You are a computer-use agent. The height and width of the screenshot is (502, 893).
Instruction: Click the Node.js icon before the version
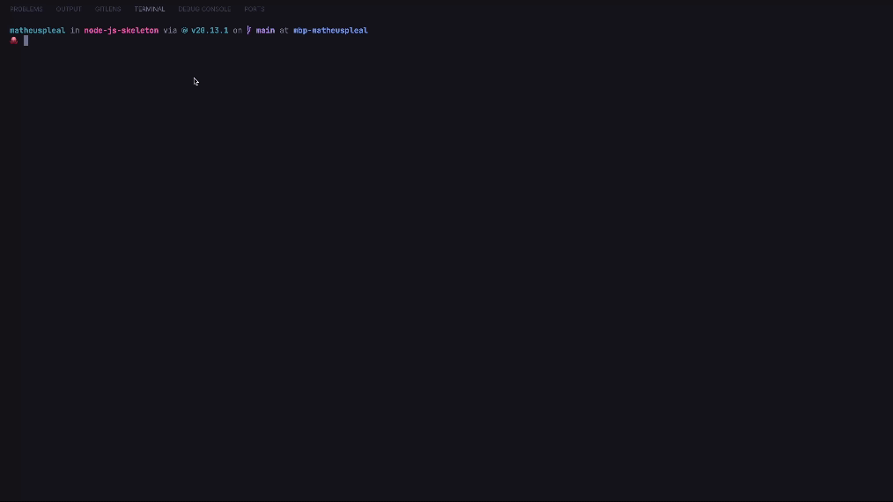[x=185, y=31]
